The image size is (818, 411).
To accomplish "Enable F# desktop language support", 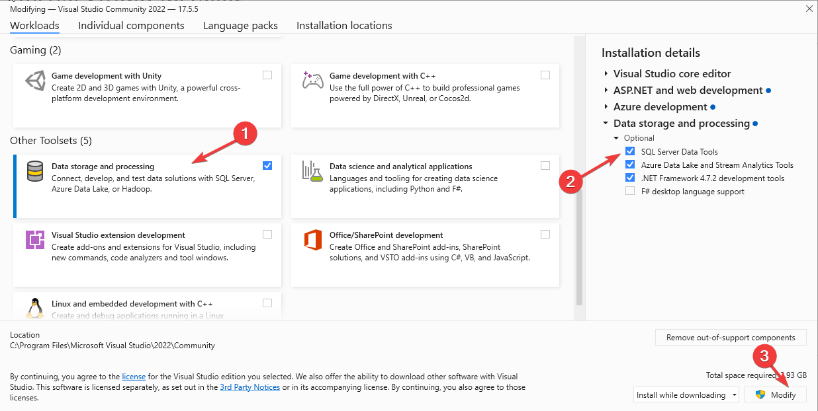I will tap(630, 191).
